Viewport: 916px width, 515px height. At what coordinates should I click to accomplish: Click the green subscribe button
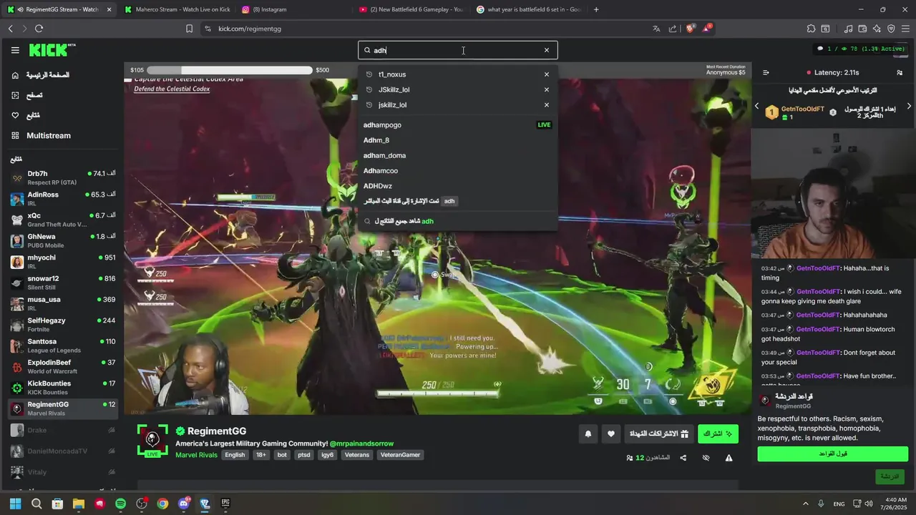coord(718,433)
